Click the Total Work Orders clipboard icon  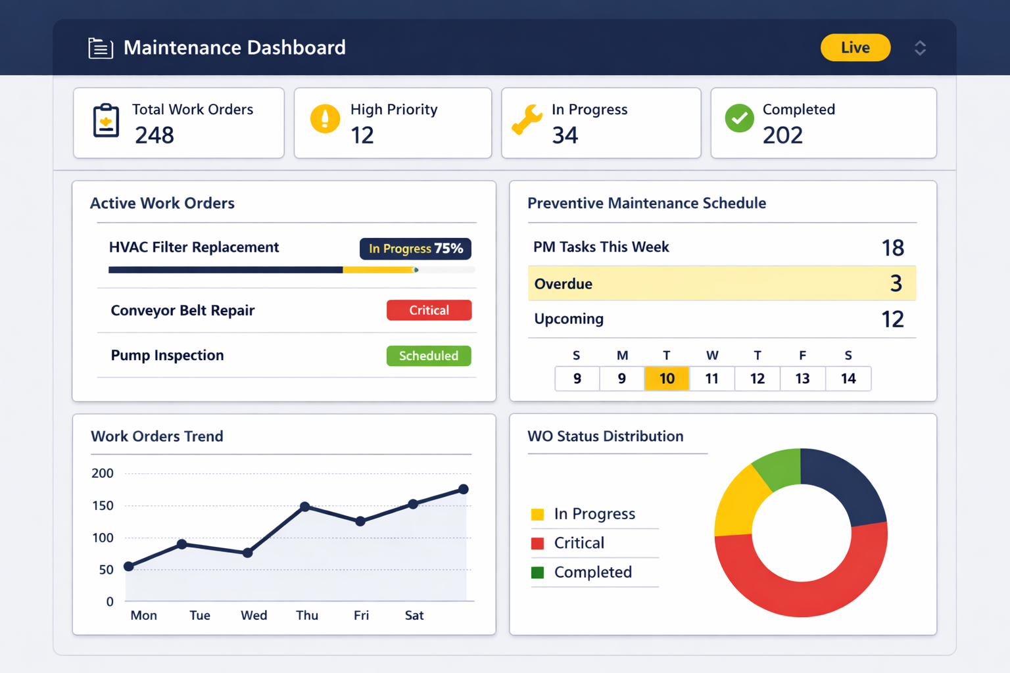[106, 121]
